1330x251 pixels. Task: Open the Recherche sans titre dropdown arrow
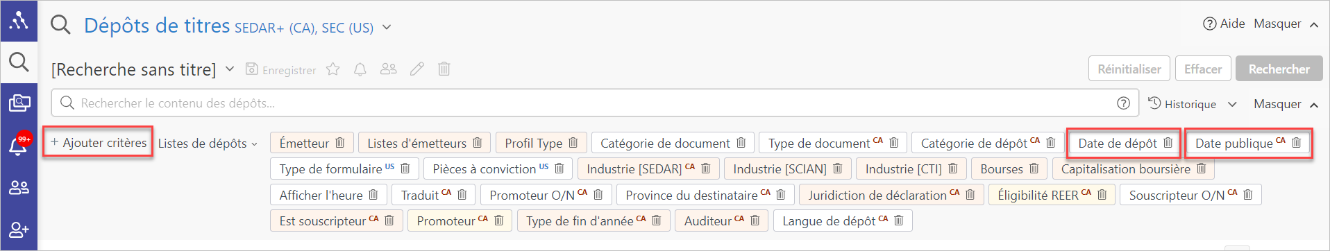click(230, 69)
